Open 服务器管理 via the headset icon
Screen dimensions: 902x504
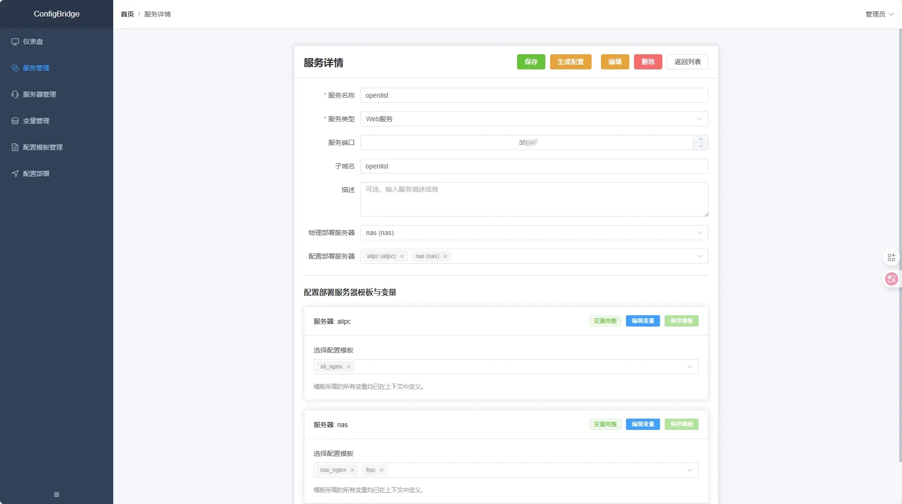(14, 94)
